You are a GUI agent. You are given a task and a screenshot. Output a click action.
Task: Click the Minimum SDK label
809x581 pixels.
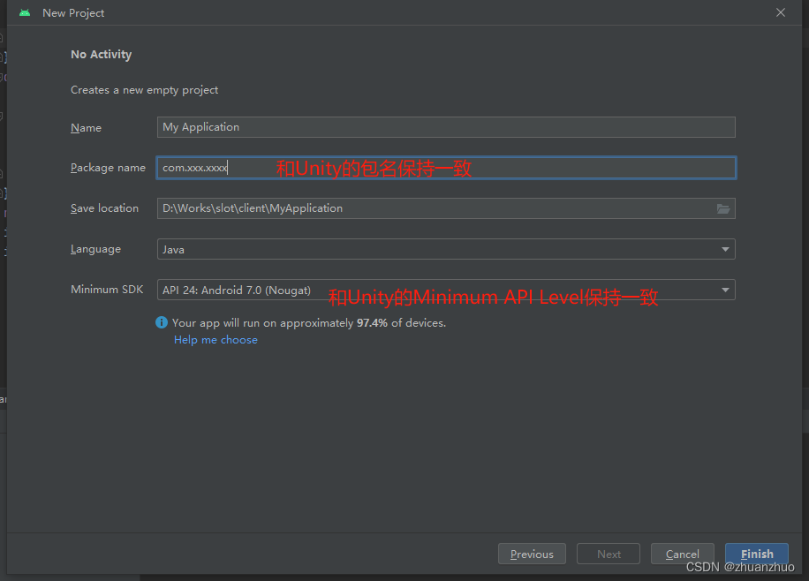tap(107, 290)
